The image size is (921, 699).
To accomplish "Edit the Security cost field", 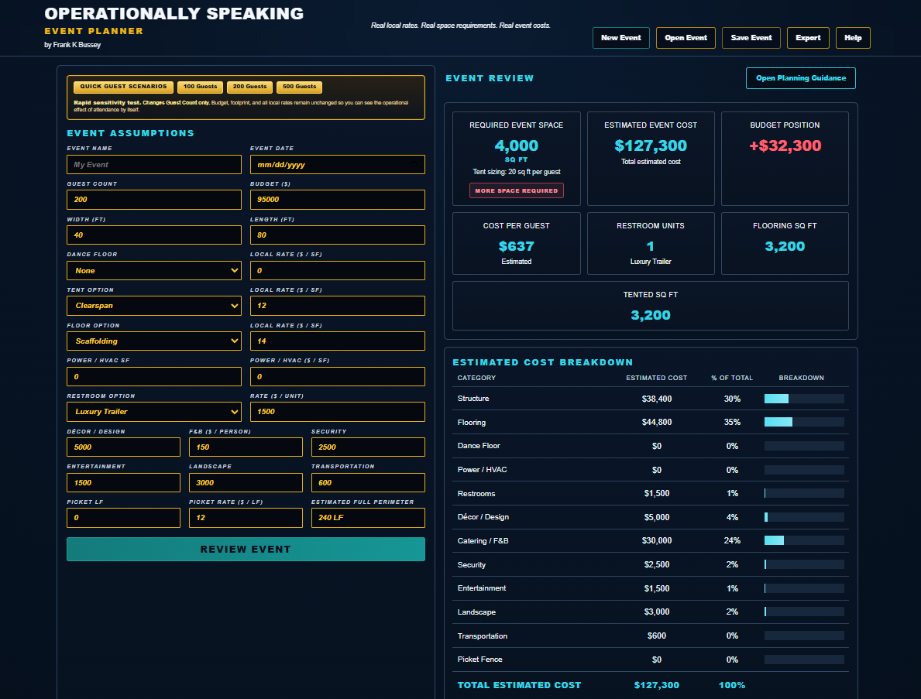I will 368,447.
